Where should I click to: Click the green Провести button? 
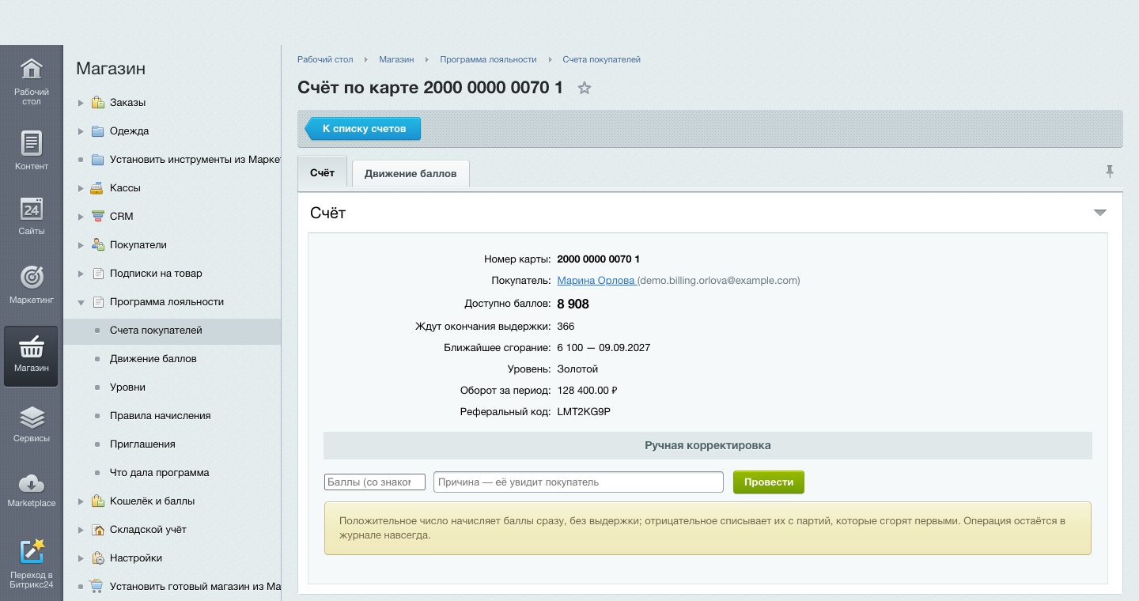(769, 482)
